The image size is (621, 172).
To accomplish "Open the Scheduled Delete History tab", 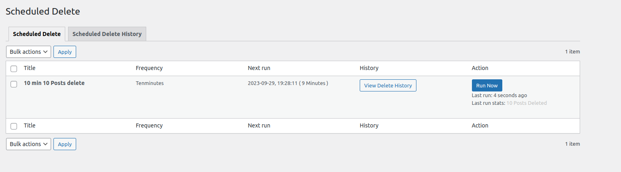I will point(107,34).
